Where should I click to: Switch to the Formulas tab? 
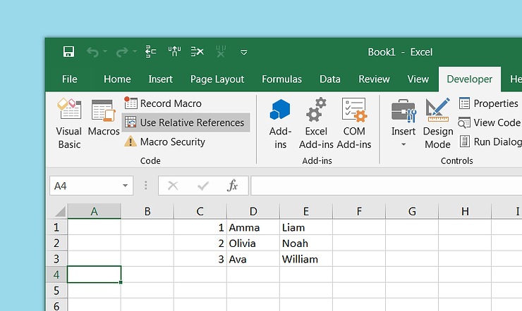point(281,80)
